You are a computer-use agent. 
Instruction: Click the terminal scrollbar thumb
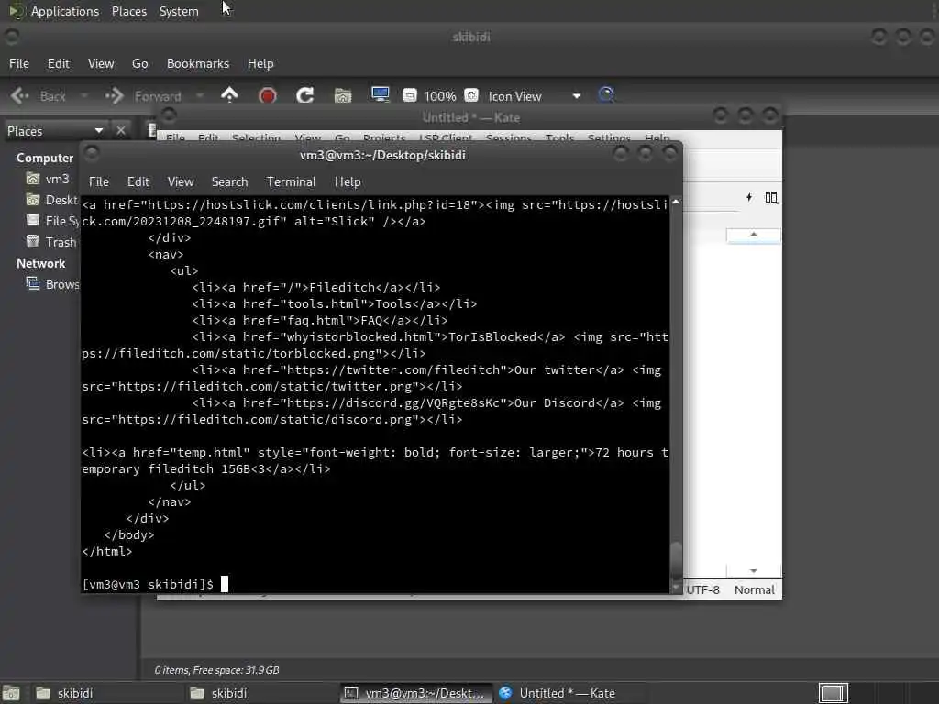pyautogui.click(x=676, y=560)
